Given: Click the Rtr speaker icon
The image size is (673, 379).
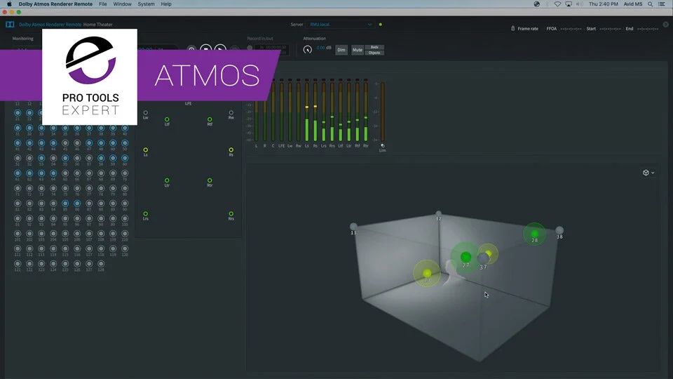Looking at the screenshot, I should click(210, 180).
